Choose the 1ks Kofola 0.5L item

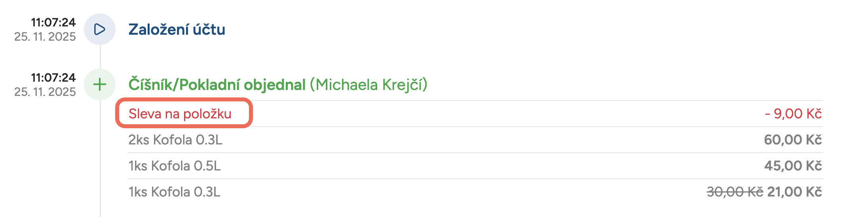pos(175,166)
